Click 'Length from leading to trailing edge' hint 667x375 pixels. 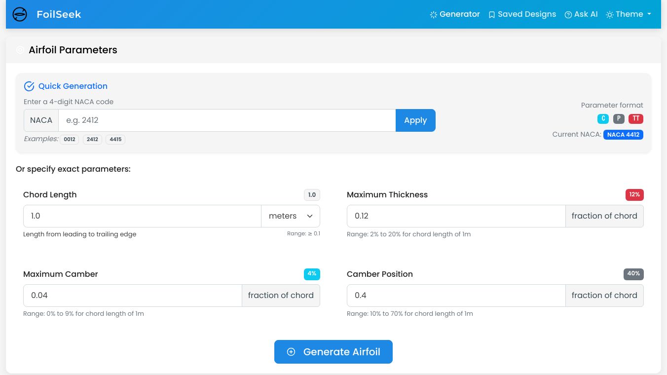click(80, 234)
